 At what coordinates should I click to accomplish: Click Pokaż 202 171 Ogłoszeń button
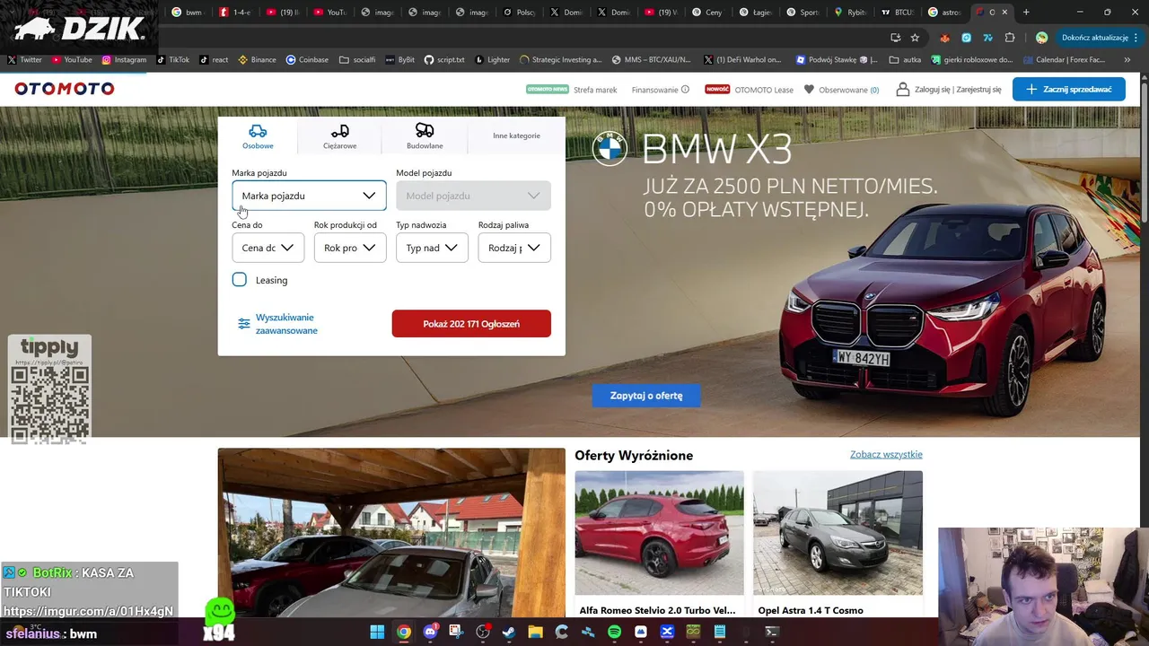(x=471, y=324)
